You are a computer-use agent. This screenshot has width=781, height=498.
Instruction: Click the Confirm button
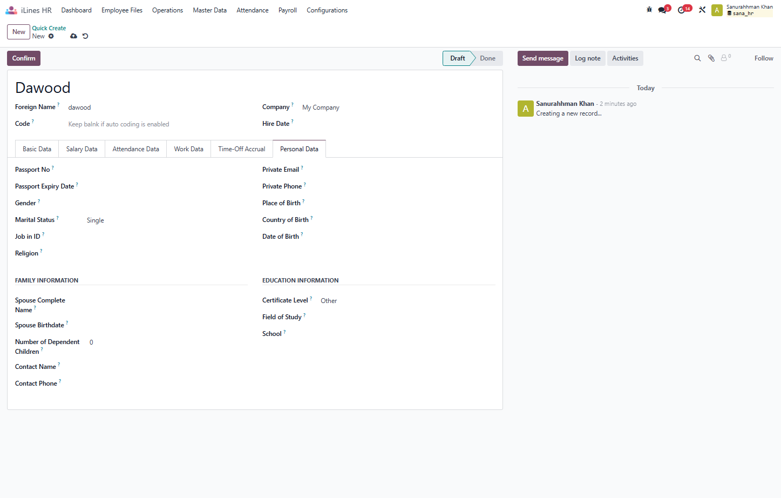pos(24,58)
